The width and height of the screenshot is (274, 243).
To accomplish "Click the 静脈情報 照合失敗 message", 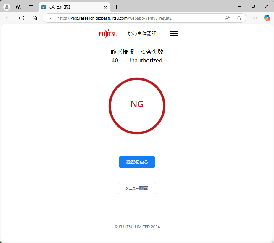I will (x=137, y=52).
